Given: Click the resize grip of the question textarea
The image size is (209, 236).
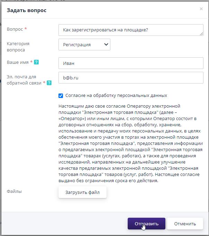Looking at the screenshot, I should click(x=201, y=34).
